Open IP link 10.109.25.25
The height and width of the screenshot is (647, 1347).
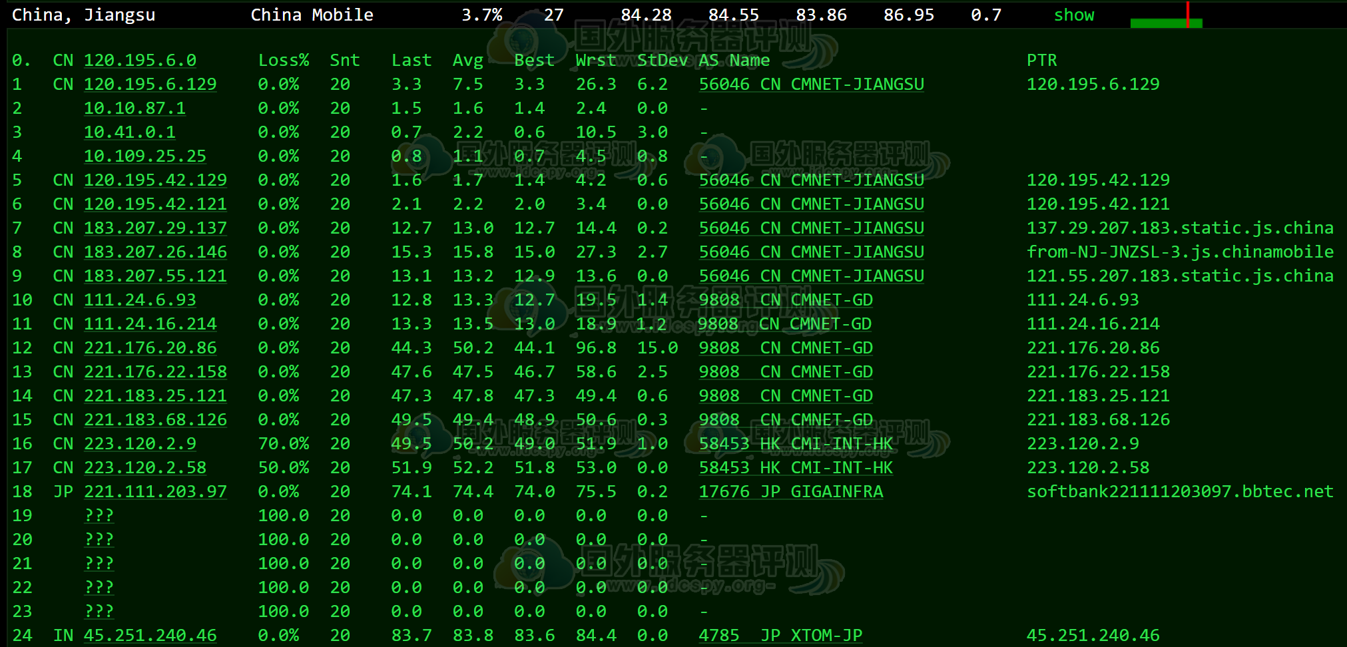[x=144, y=156]
